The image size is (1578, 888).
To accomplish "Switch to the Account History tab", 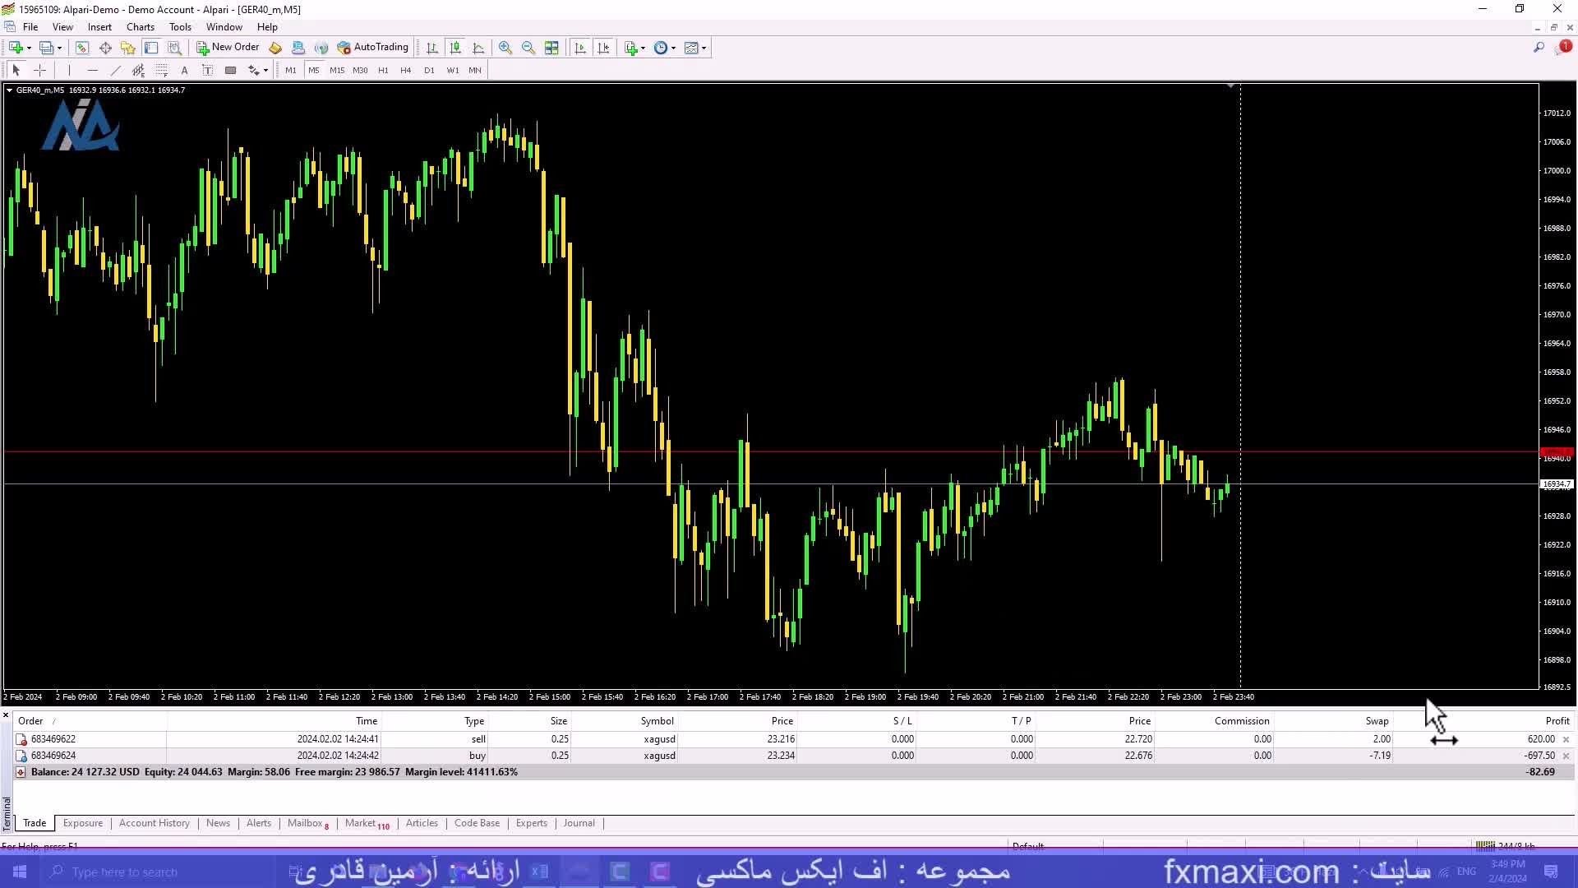I will coord(154,823).
